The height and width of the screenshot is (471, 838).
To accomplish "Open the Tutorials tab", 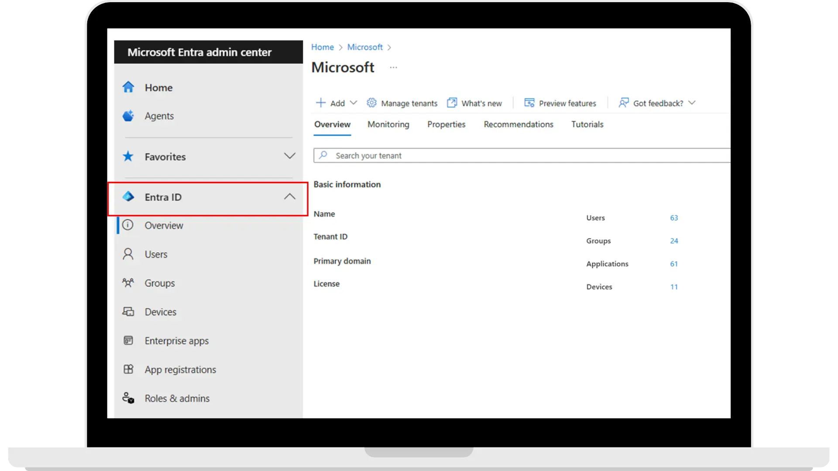I will [587, 124].
